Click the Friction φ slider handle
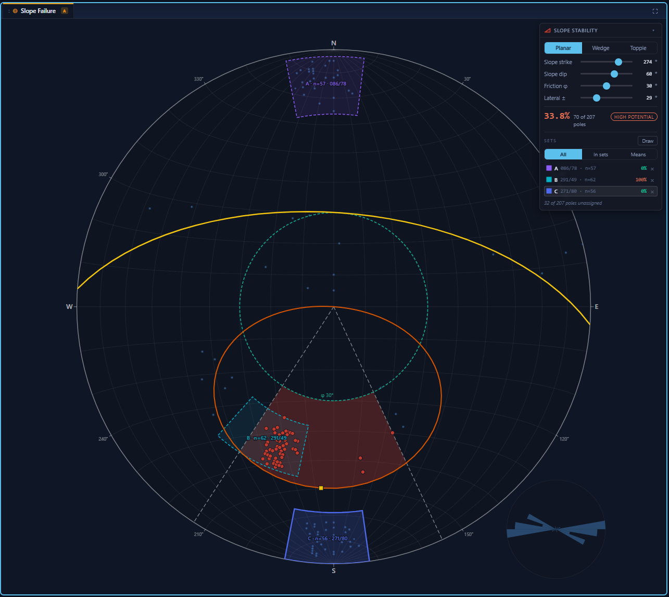Viewport: 669px width, 597px height. [x=607, y=86]
